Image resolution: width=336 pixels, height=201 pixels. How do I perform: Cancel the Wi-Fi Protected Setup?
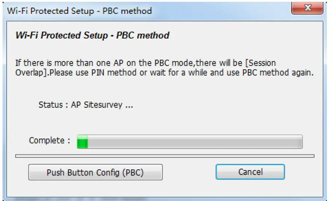(250, 172)
